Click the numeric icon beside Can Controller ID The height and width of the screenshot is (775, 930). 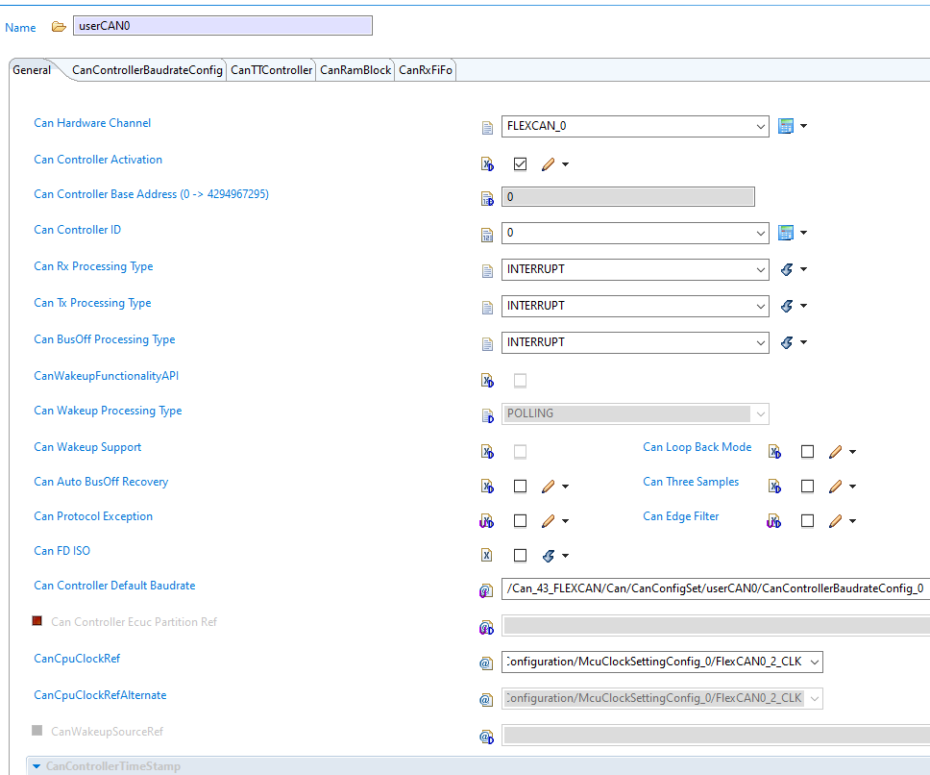coord(487,236)
